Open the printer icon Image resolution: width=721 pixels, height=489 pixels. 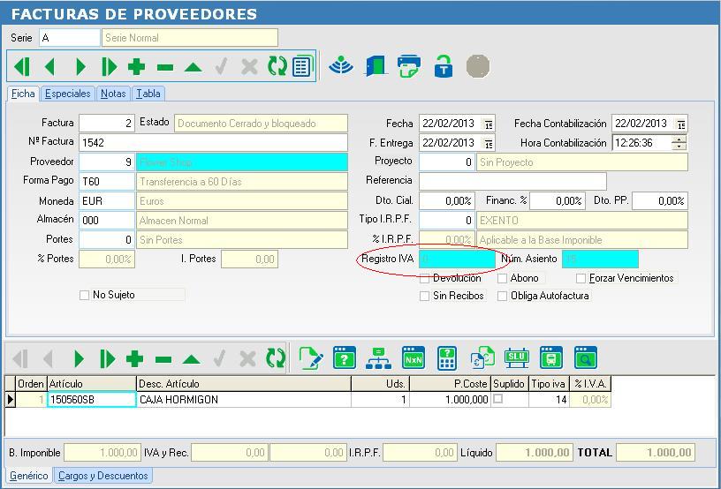tap(409, 66)
